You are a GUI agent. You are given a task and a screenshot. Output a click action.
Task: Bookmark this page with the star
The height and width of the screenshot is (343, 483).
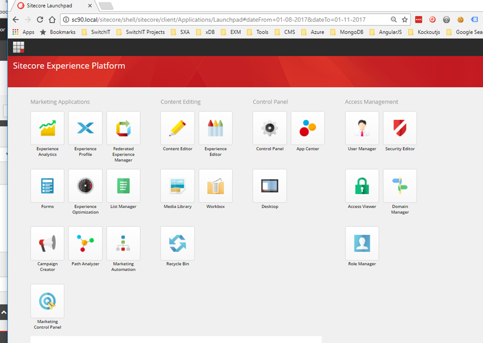[405, 20]
